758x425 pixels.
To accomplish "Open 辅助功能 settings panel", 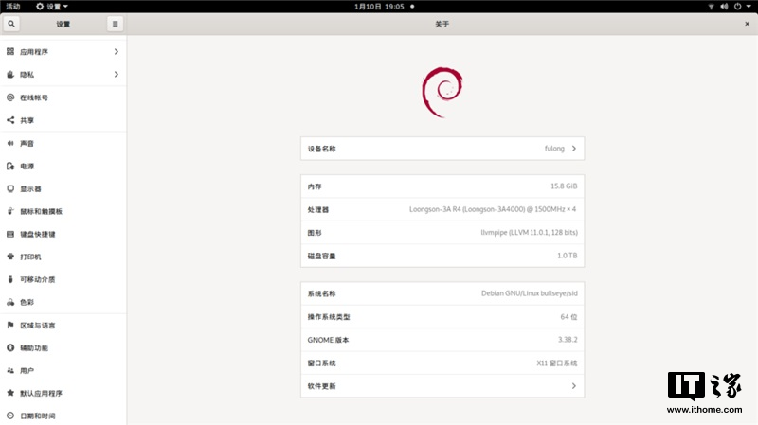I will (63, 348).
